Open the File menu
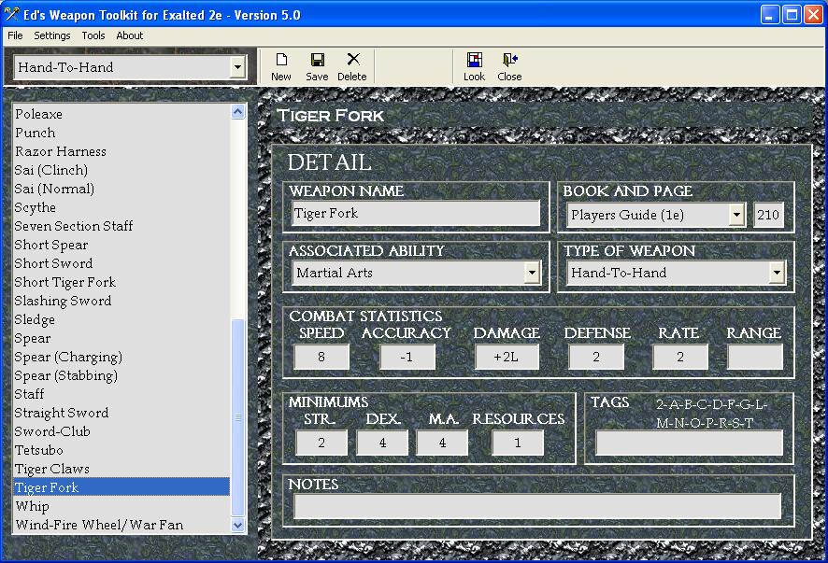Viewport: 828px width, 563px height. click(15, 35)
